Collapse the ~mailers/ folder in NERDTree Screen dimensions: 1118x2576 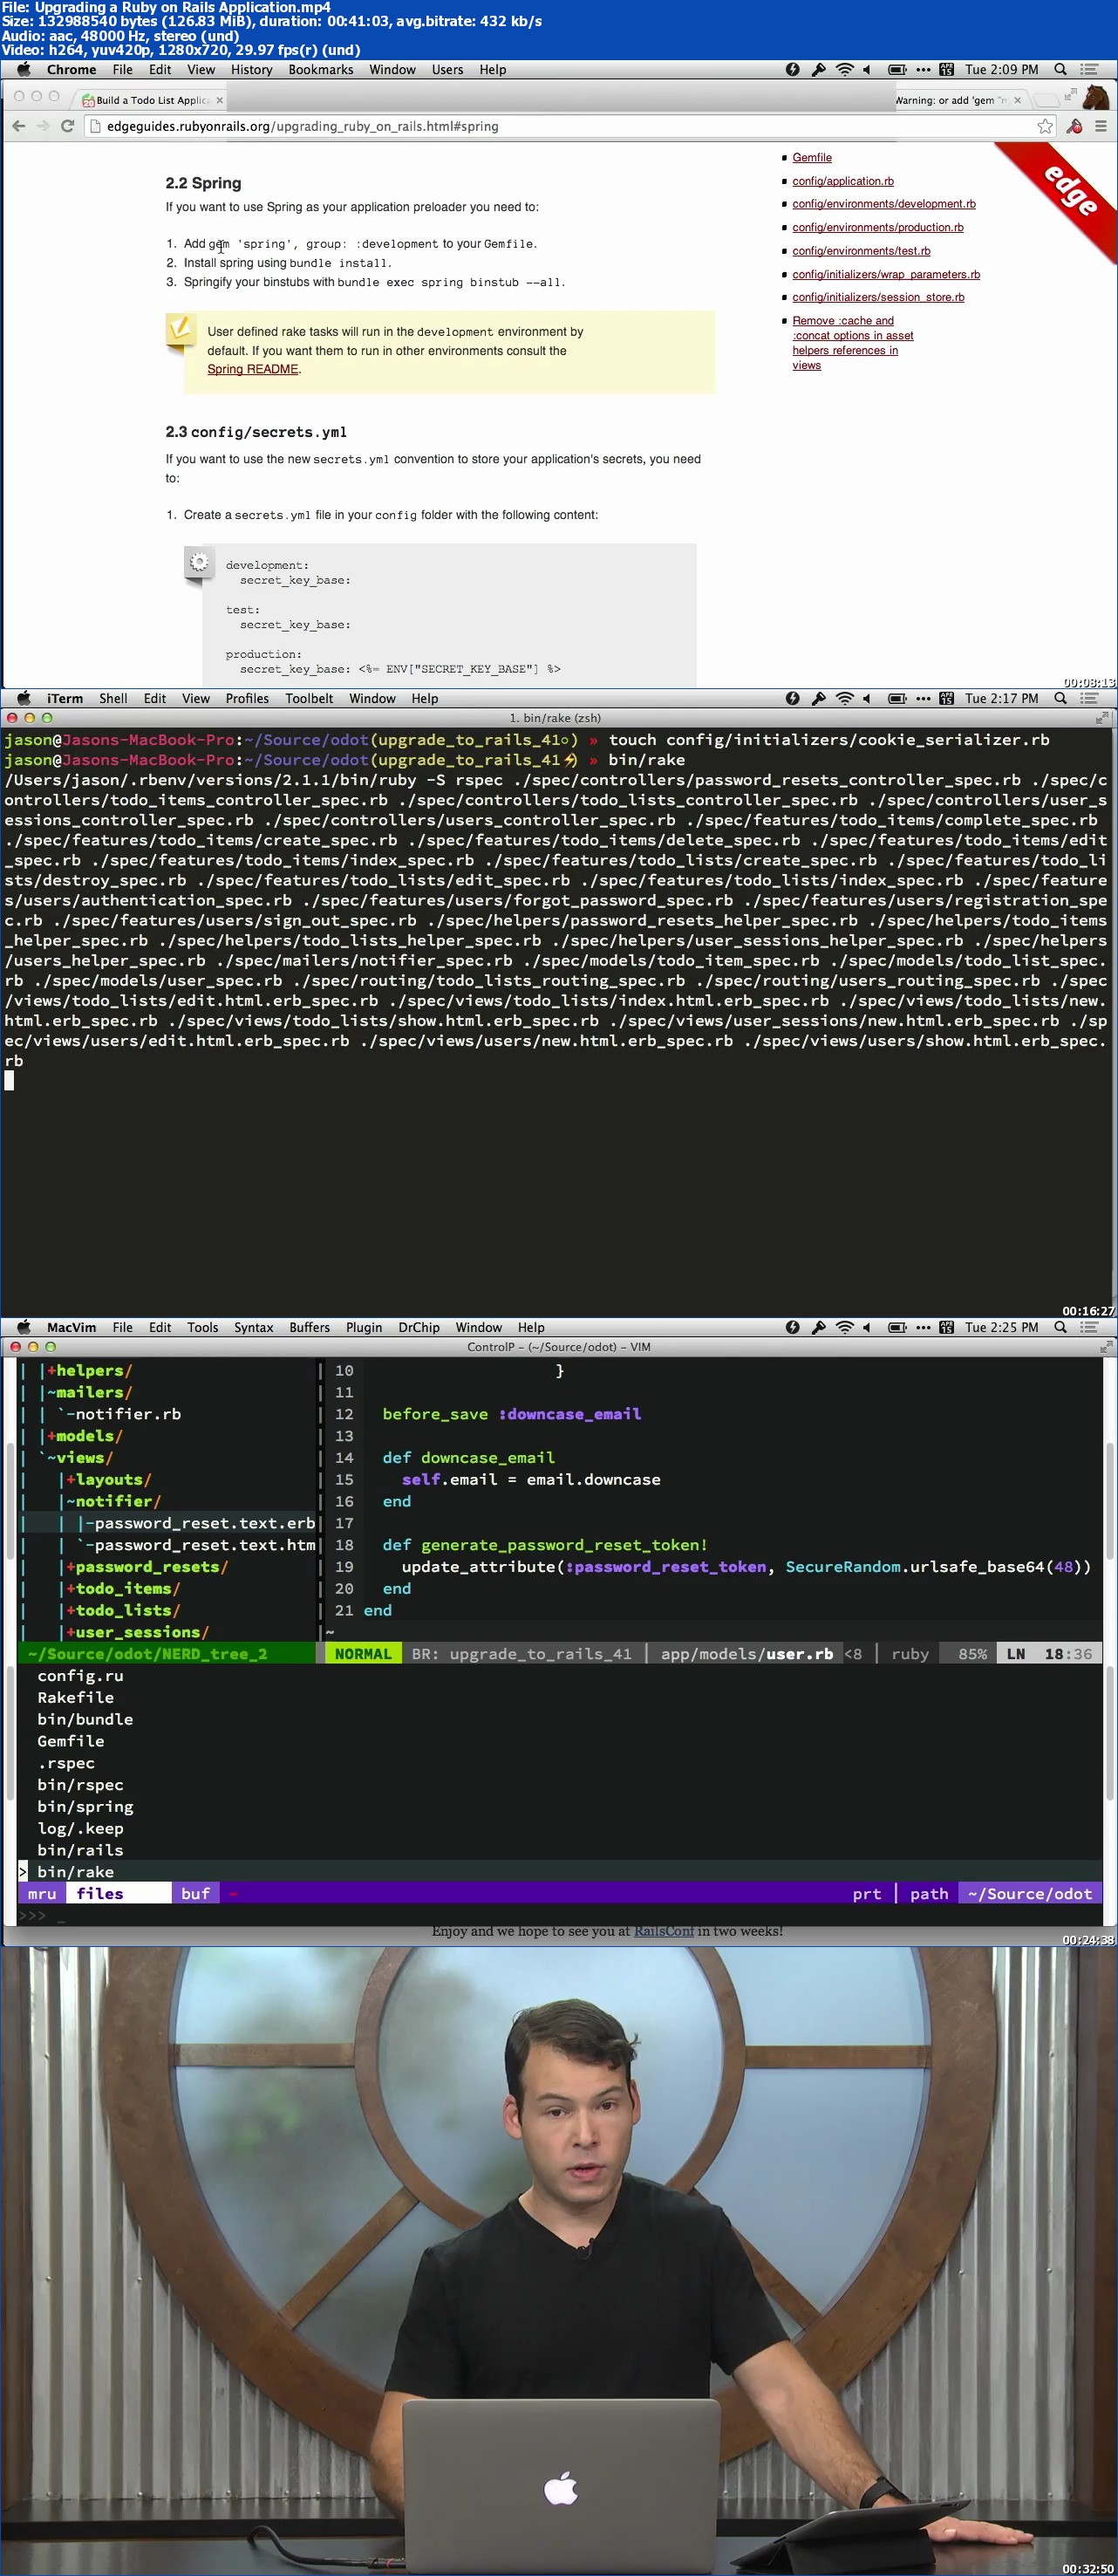coord(89,1392)
